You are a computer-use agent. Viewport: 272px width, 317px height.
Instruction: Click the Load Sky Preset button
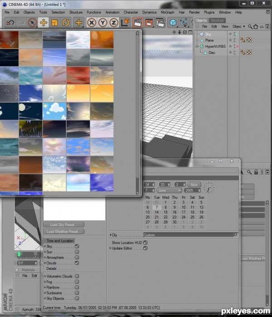(x=64, y=225)
